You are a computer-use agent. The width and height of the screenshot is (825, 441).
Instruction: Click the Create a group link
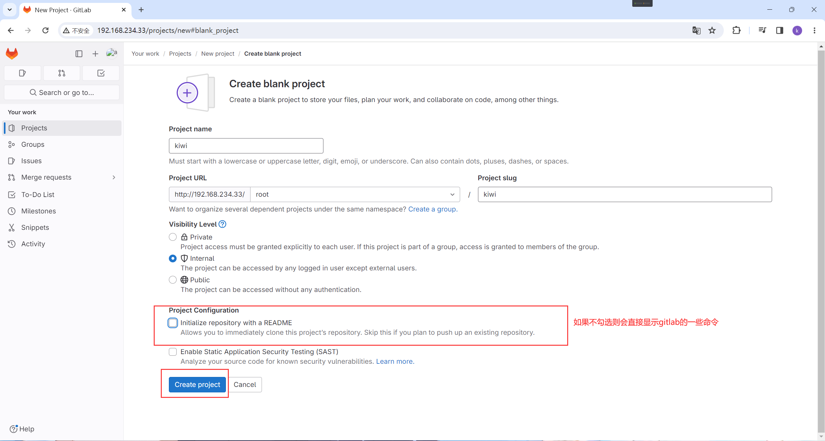coord(432,209)
